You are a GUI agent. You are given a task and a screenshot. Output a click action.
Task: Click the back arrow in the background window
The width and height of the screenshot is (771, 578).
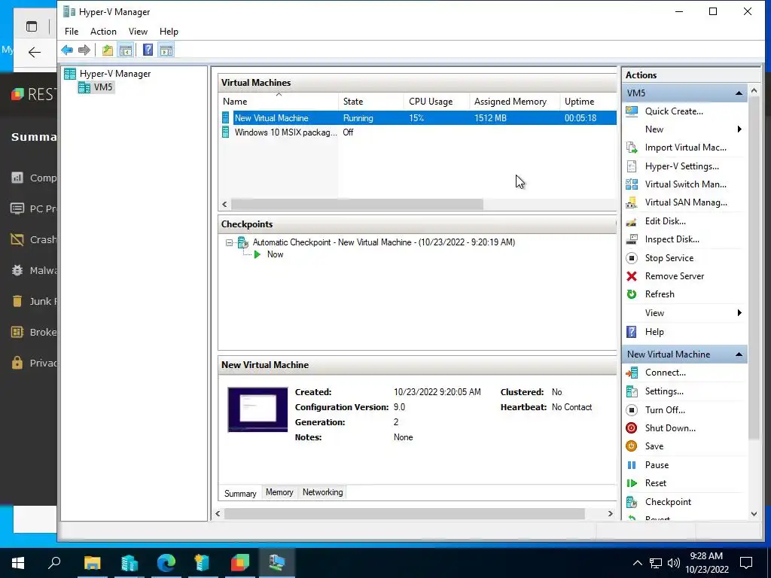pos(35,52)
